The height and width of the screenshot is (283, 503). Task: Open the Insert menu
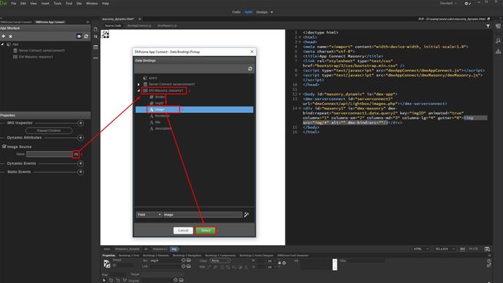coord(45,4)
